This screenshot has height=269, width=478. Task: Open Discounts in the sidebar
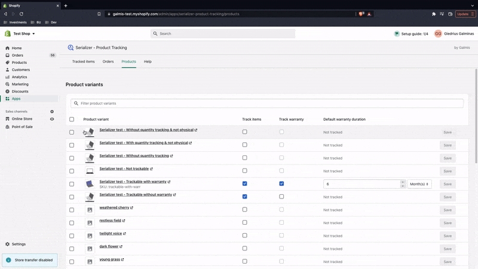tap(20, 91)
